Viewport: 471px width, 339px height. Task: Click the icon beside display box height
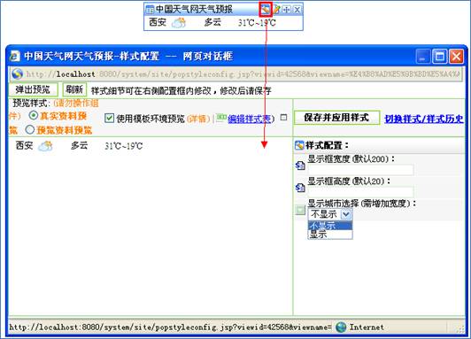tap(300, 188)
